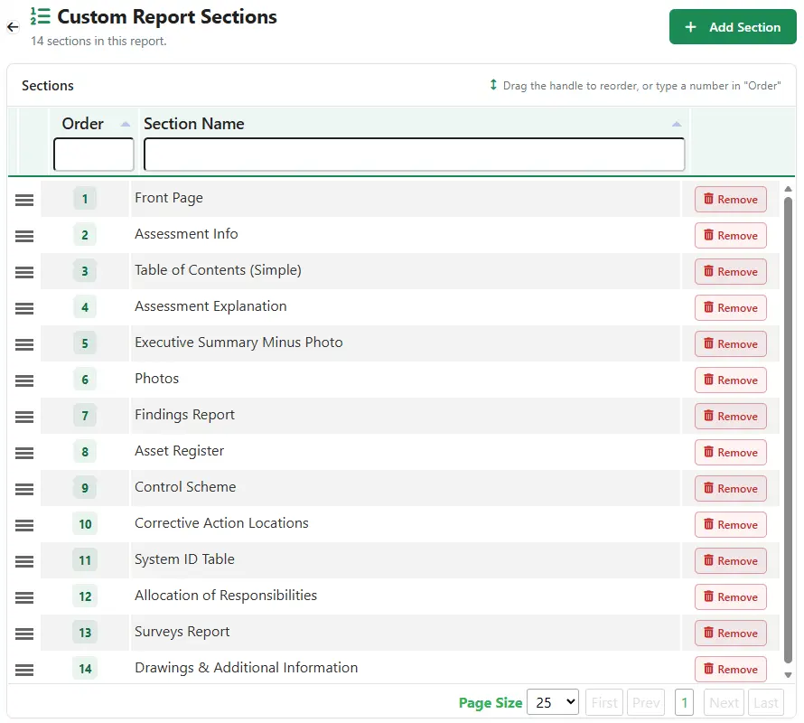Select 'Executive Summary Minus Photo' text
This screenshot has height=723, width=804.
pos(239,343)
